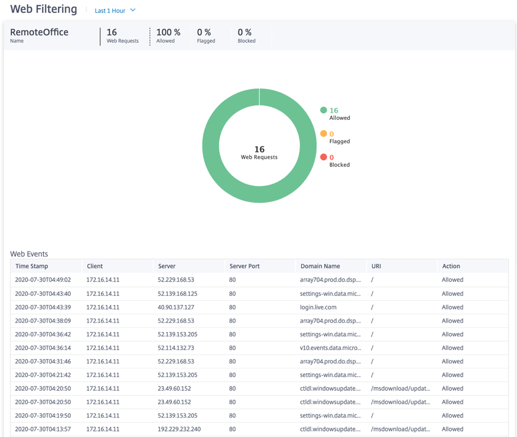Click the URI cell in the 04:13:57 row
The image size is (517, 437).
[x=400, y=429]
